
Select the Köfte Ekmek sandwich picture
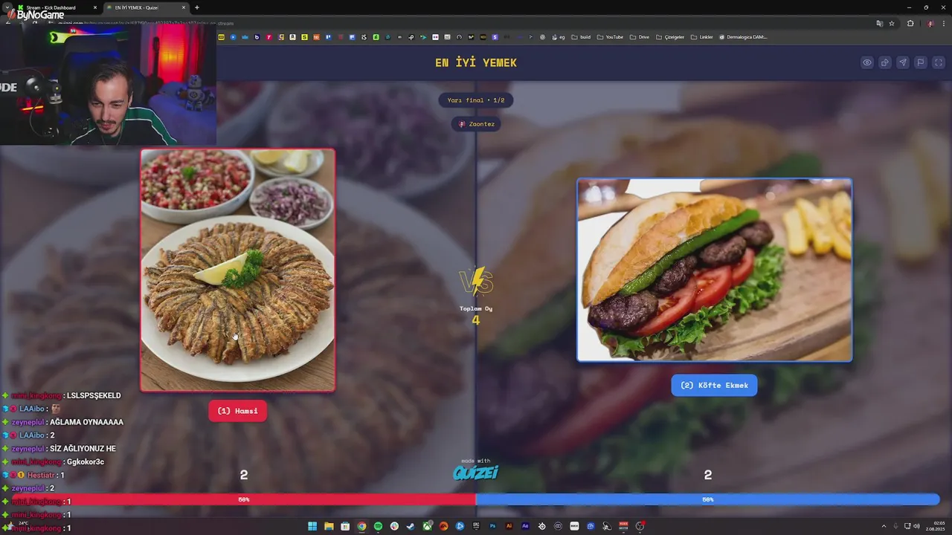click(x=714, y=270)
